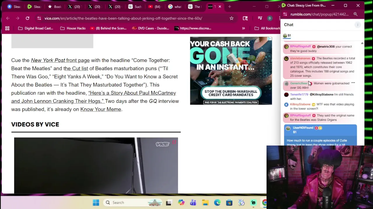Open 'Know Your Meme' link
This screenshot has height=209, width=373.
pyautogui.click(x=101, y=109)
